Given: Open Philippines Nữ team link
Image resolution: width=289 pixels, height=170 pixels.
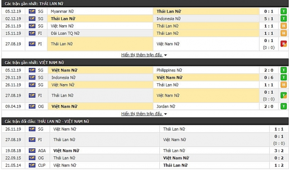Looking at the screenshot, I should tap(169, 70).
